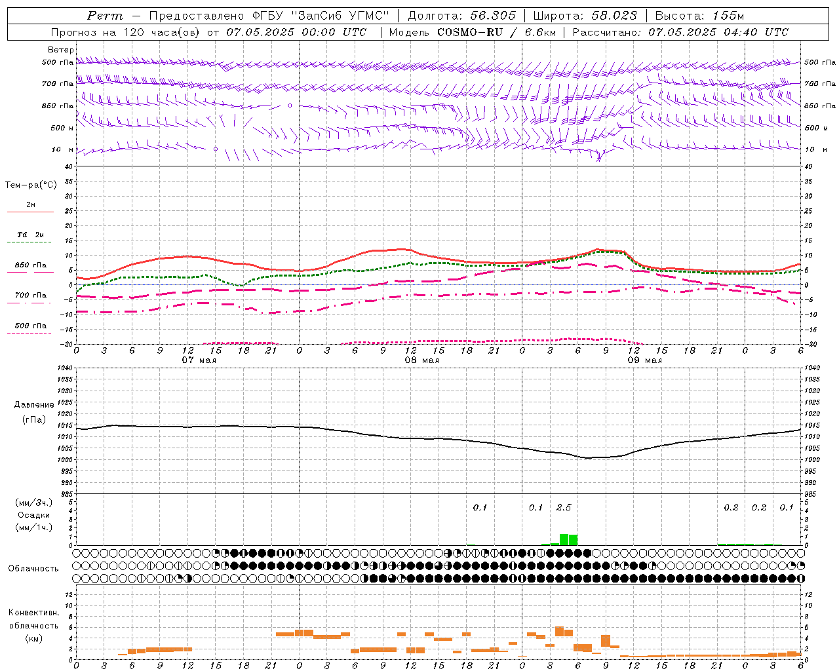Click the 'Td 2м' dew point legend entry
Image resolution: width=839 pixels, height=671 pixels.
pyautogui.click(x=31, y=235)
